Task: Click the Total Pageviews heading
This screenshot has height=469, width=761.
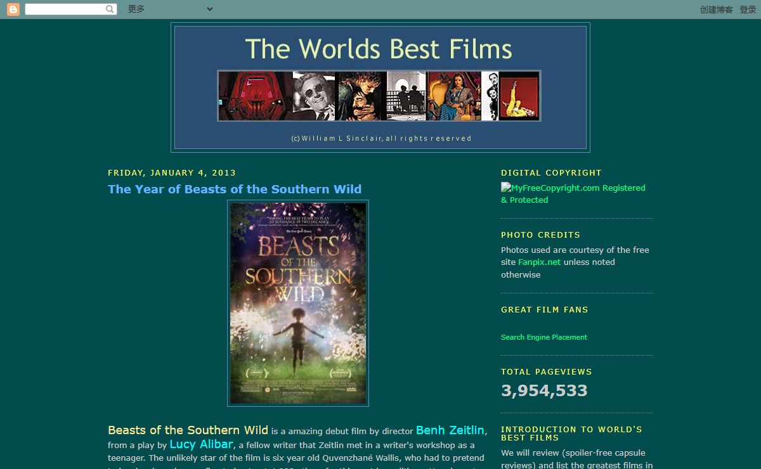Action: click(x=546, y=371)
